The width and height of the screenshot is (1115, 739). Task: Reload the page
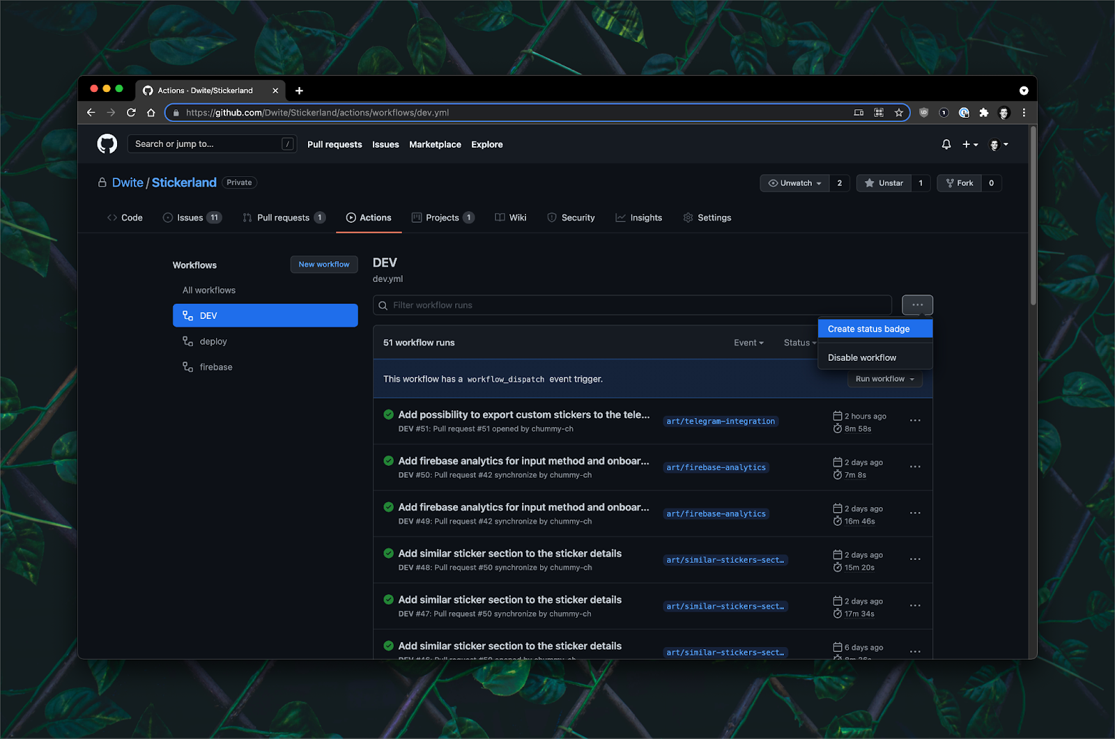point(131,112)
